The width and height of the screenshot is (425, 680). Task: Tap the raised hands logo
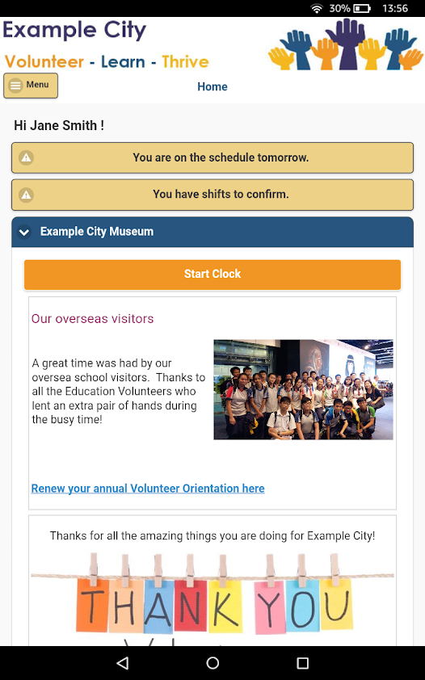[346, 44]
